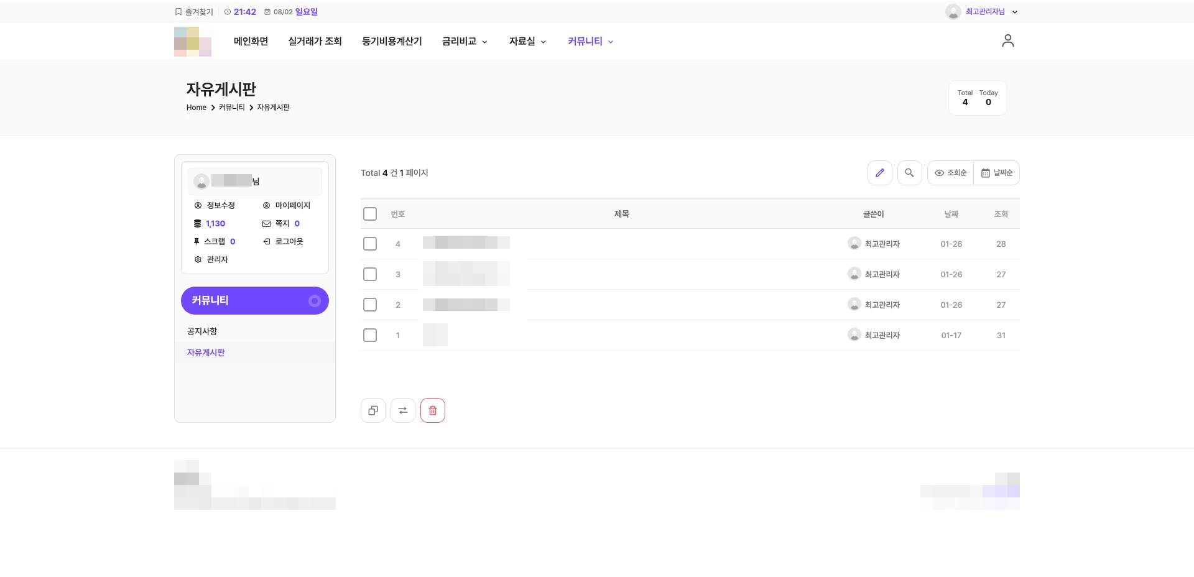Open the title of post number 2
This screenshot has width=1194, height=577.
(466, 305)
